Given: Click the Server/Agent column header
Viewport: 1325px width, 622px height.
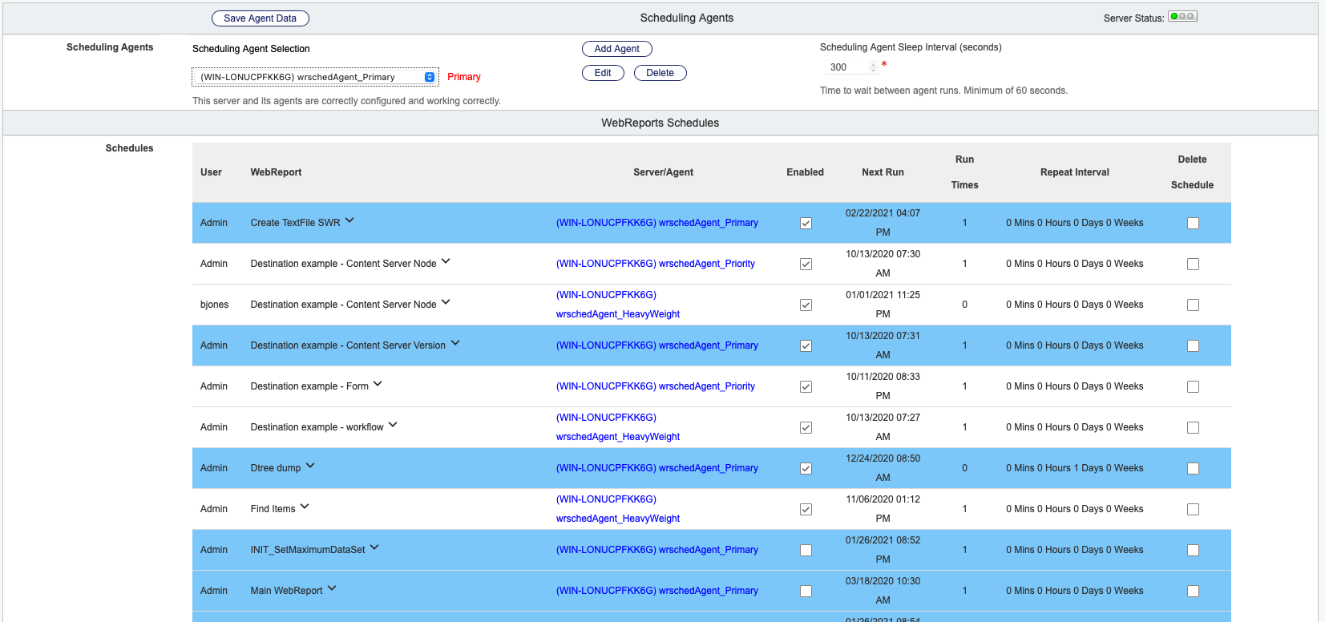Looking at the screenshot, I should pos(663,172).
